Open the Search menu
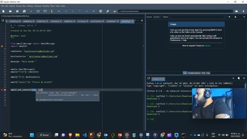The image size is (247, 139). click(12, 6)
